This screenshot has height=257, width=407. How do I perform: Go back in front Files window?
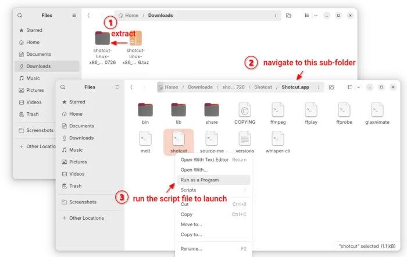(131, 87)
